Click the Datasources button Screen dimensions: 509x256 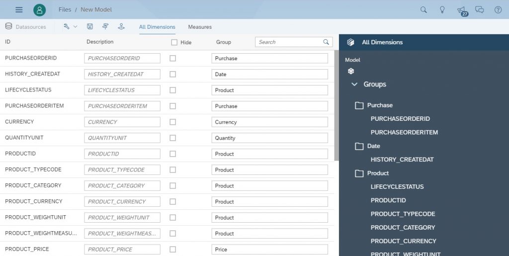point(26,27)
